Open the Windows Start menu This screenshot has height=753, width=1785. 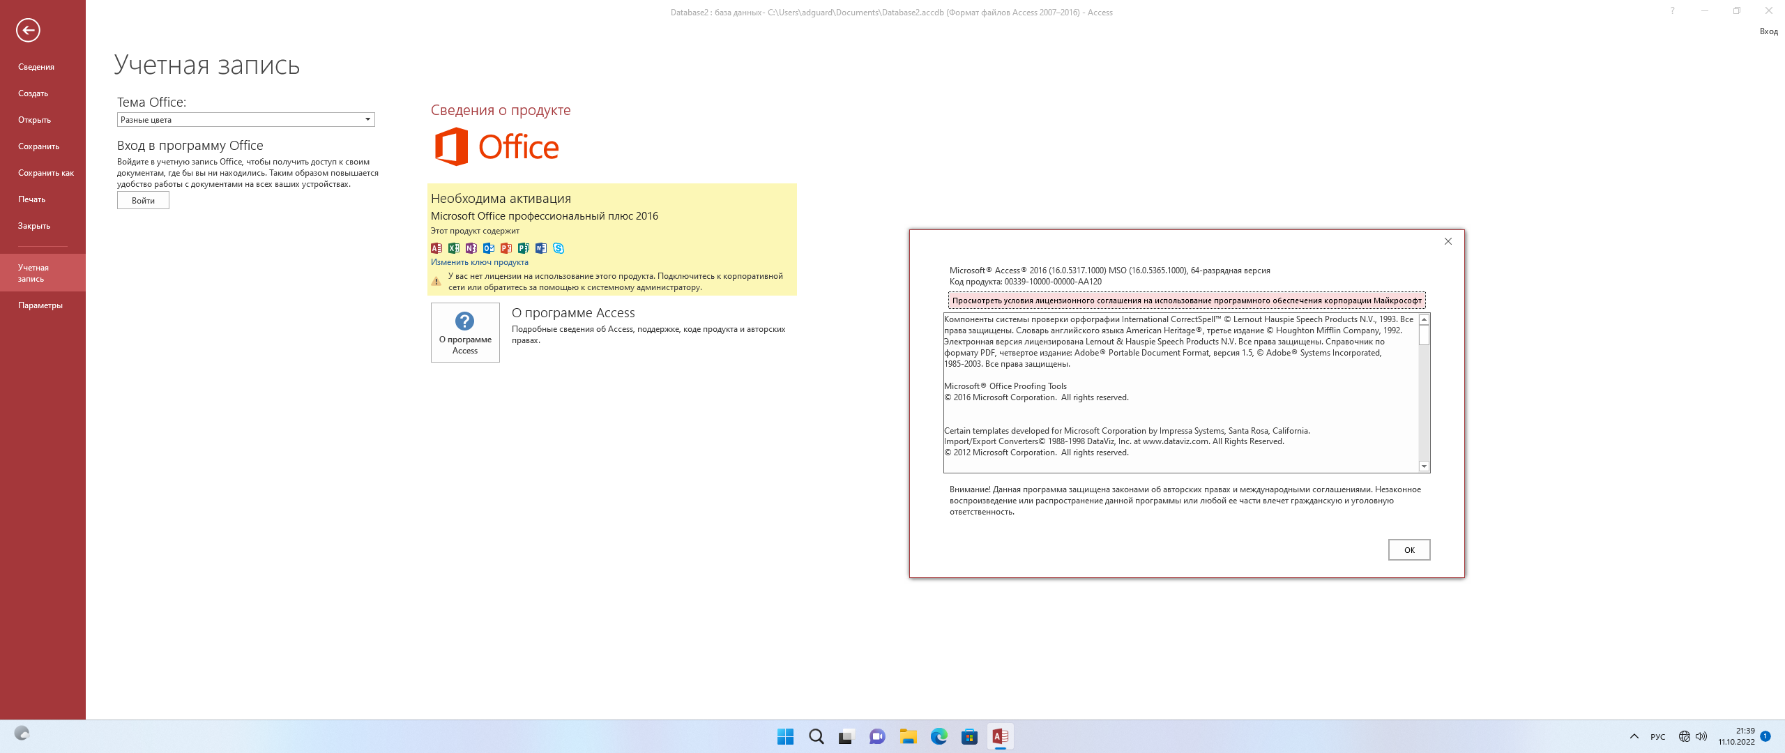point(785,736)
